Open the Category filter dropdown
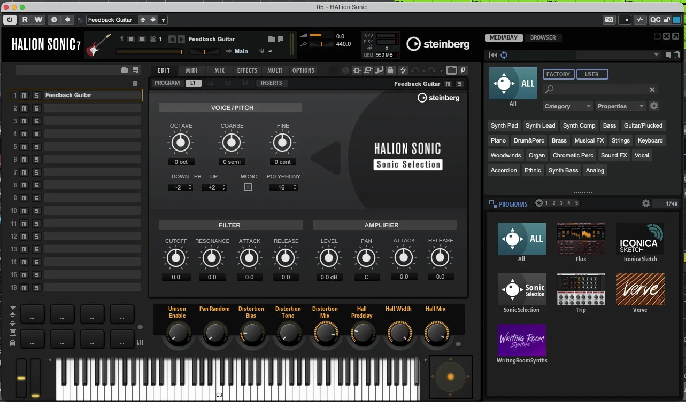Viewport: 686px width, 402px height. tap(568, 106)
